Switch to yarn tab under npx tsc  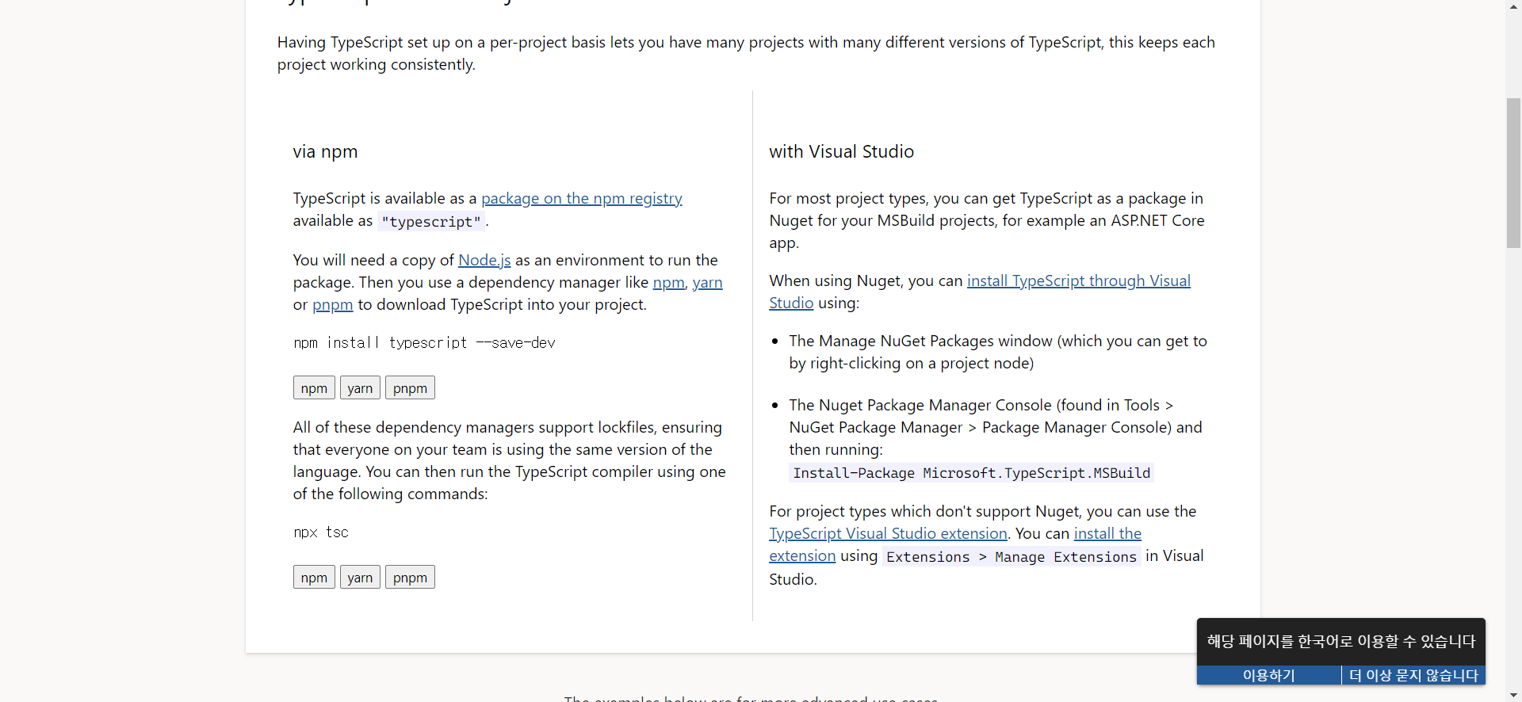[360, 577]
